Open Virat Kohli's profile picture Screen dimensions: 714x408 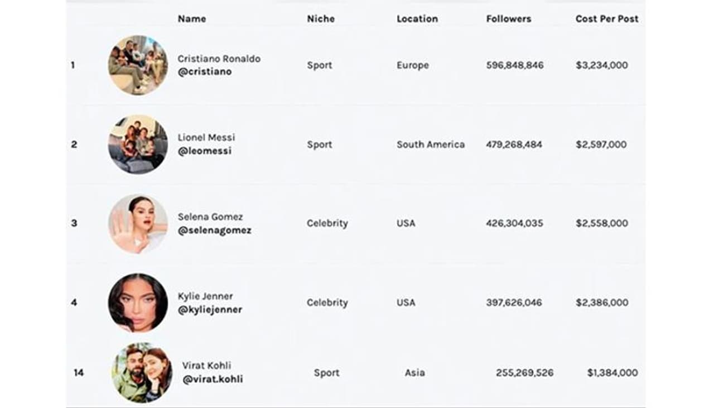(142, 373)
